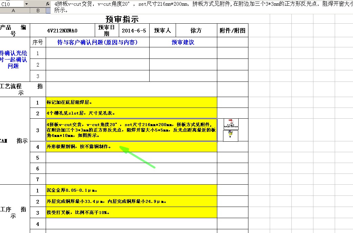353x233 pixels.
Task: Click the empty question row numbered 2
Action: pyautogui.click(x=97, y=65)
